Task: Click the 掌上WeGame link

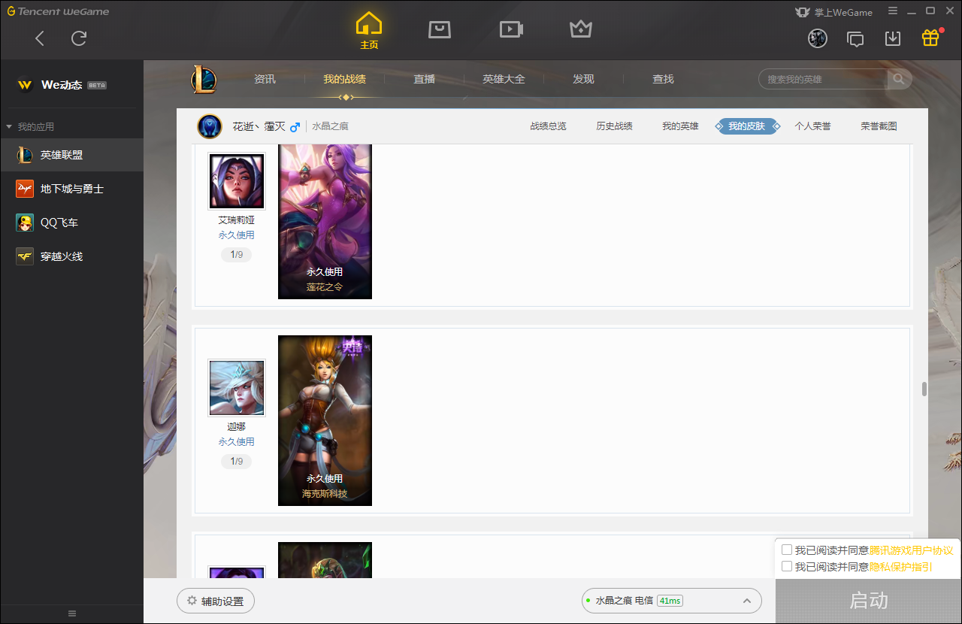Action: [x=833, y=12]
